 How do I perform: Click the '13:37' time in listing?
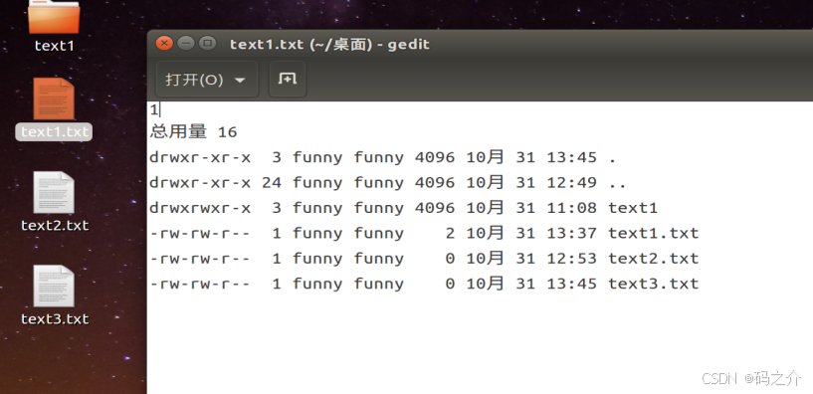pos(572,234)
